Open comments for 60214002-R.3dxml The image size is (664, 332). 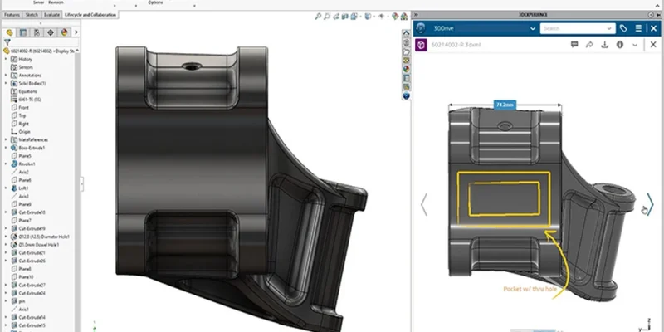tap(574, 45)
